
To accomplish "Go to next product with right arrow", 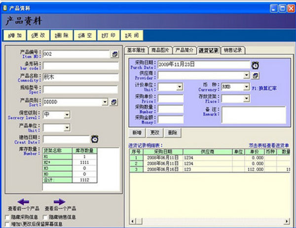I will pyautogui.click(x=59, y=201).
